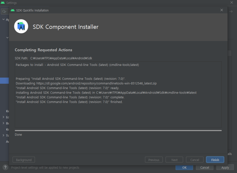Click the 'SDK Component Installer' title
The width and height of the screenshot is (237, 173).
tap(66, 27)
